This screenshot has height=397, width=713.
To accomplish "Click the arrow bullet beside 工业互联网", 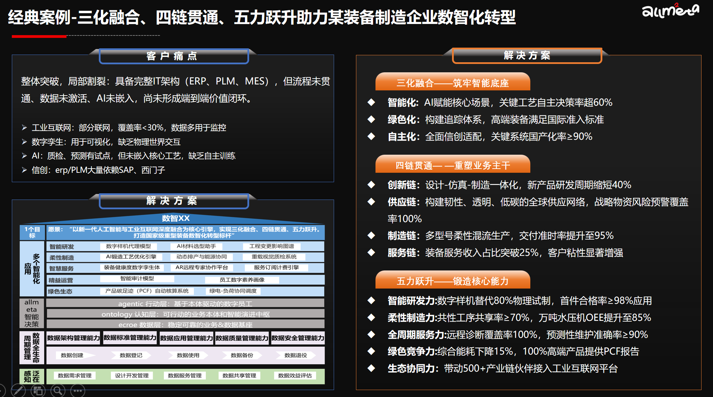I will click(24, 128).
